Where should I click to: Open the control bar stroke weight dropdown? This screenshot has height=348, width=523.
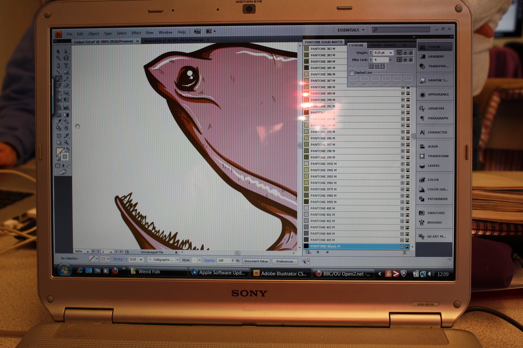coord(141,260)
